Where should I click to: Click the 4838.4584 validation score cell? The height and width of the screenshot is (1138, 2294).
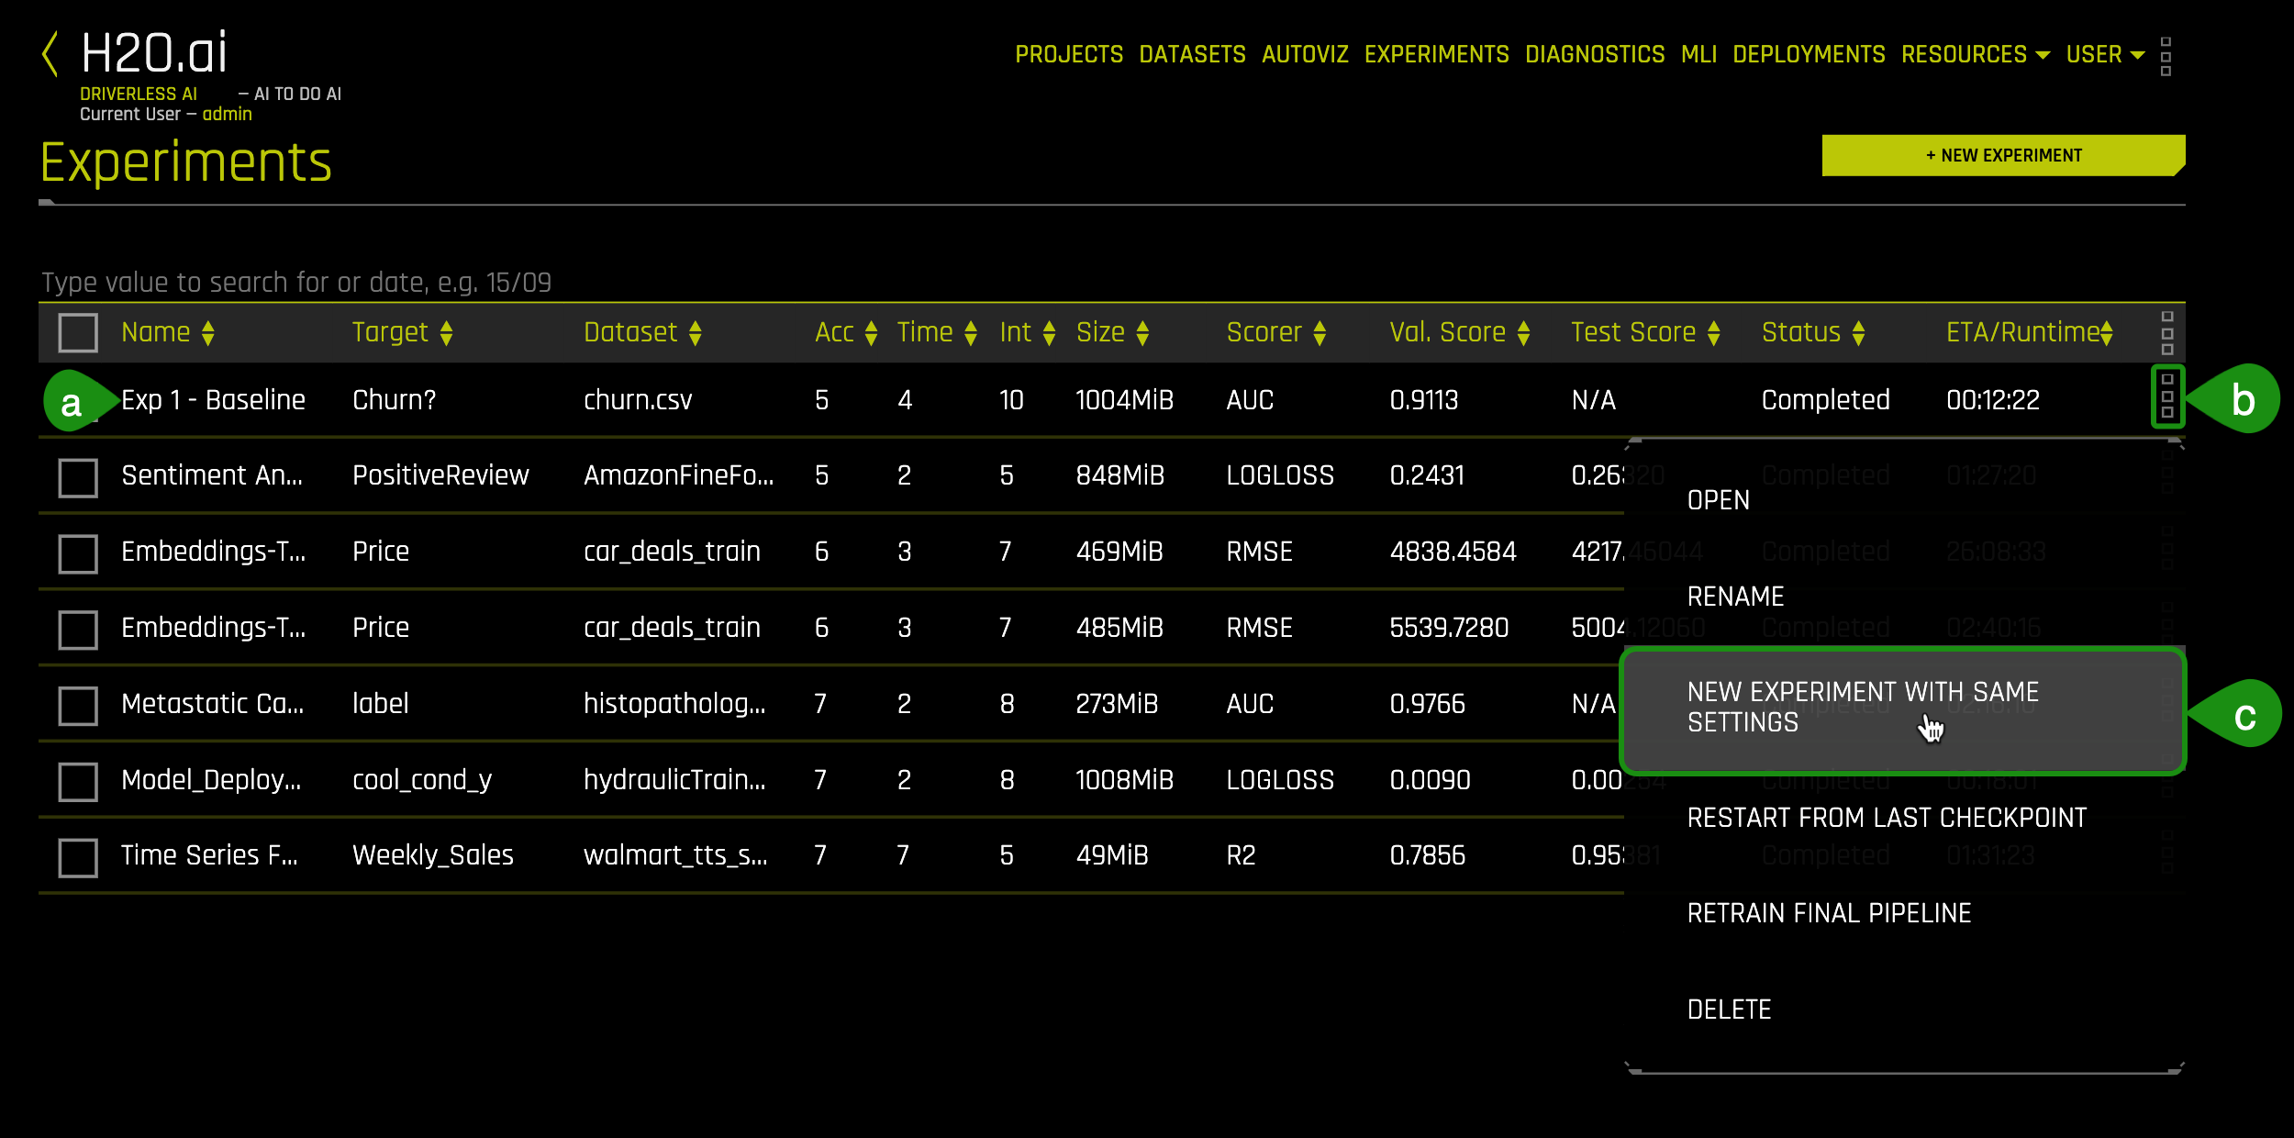[1453, 552]
